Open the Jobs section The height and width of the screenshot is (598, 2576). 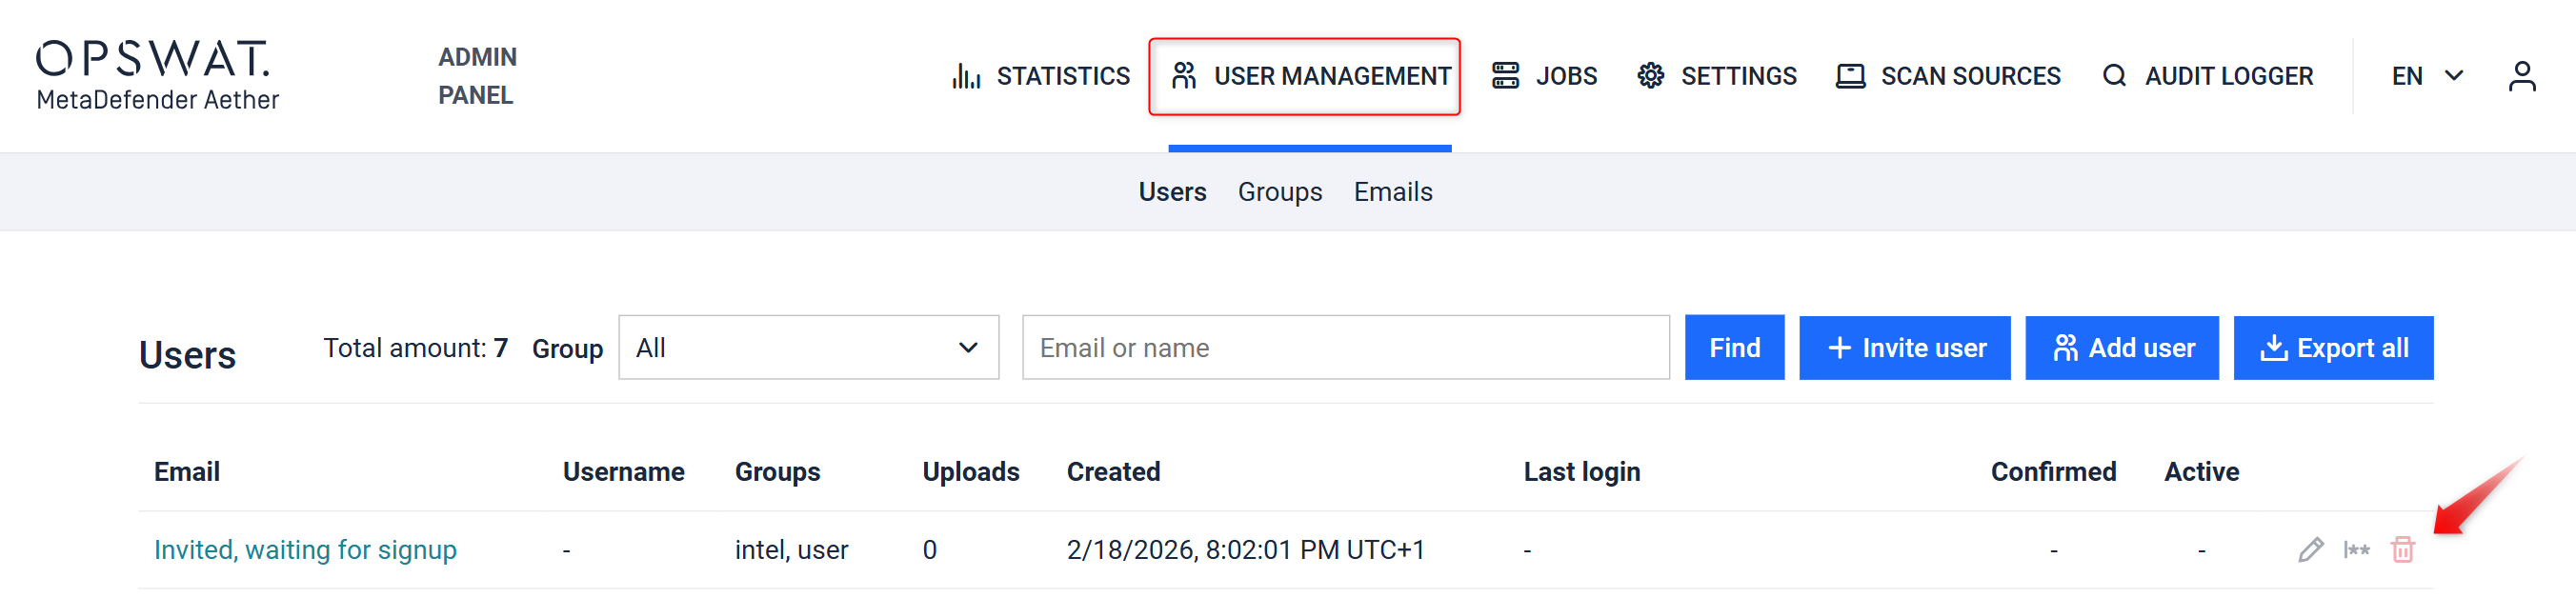click(x=1544, y=76)
